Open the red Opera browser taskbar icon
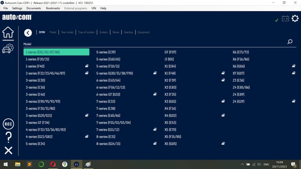Viewport: 301px width, 169px height. [x=53, y=164]
